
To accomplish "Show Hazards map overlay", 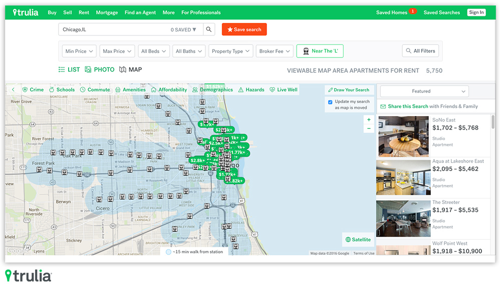I will [251, 89].
